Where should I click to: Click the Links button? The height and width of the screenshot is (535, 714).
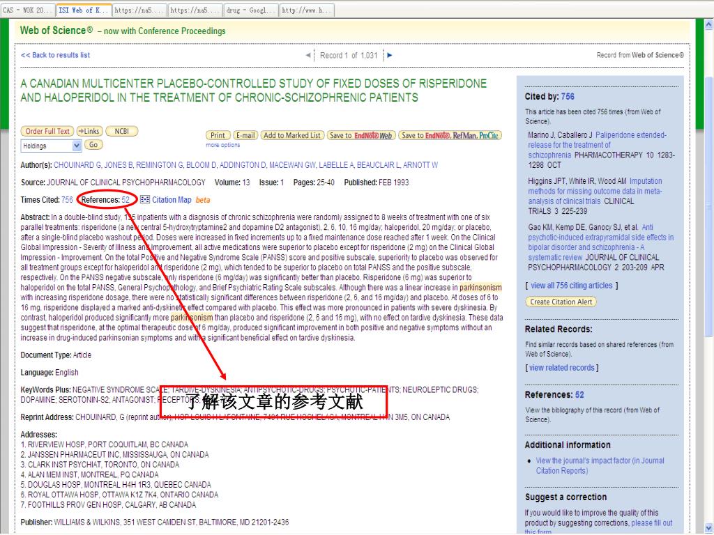tap(90, 131)
